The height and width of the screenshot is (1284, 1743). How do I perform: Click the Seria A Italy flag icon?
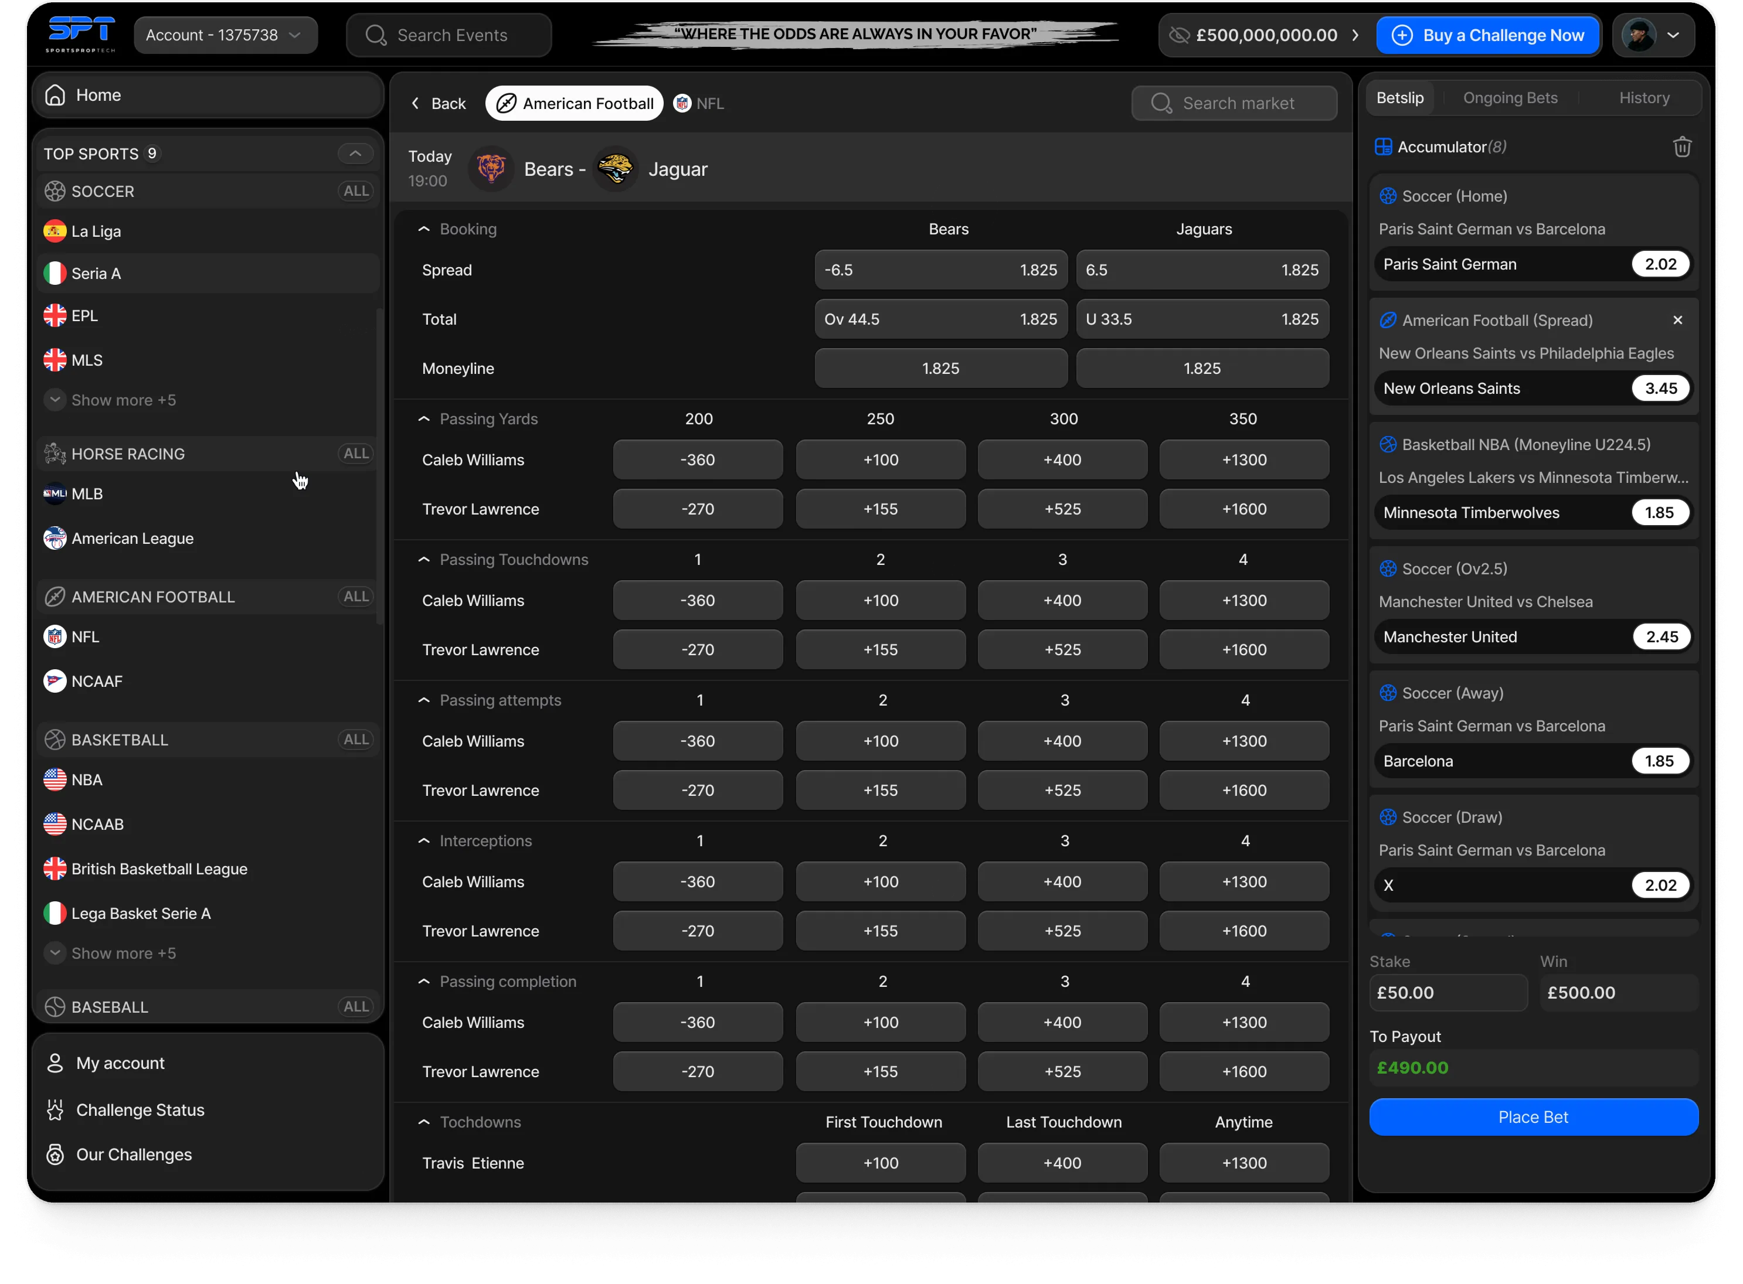[55, 273]
